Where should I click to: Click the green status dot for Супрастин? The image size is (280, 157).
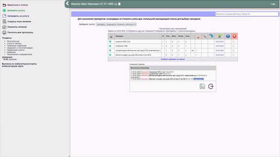110,46
